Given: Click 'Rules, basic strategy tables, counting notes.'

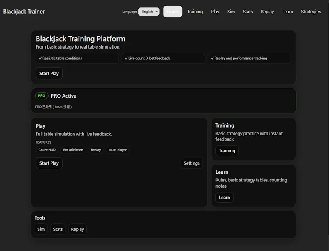Looking at the screenshot, I should tap(251, 183).
